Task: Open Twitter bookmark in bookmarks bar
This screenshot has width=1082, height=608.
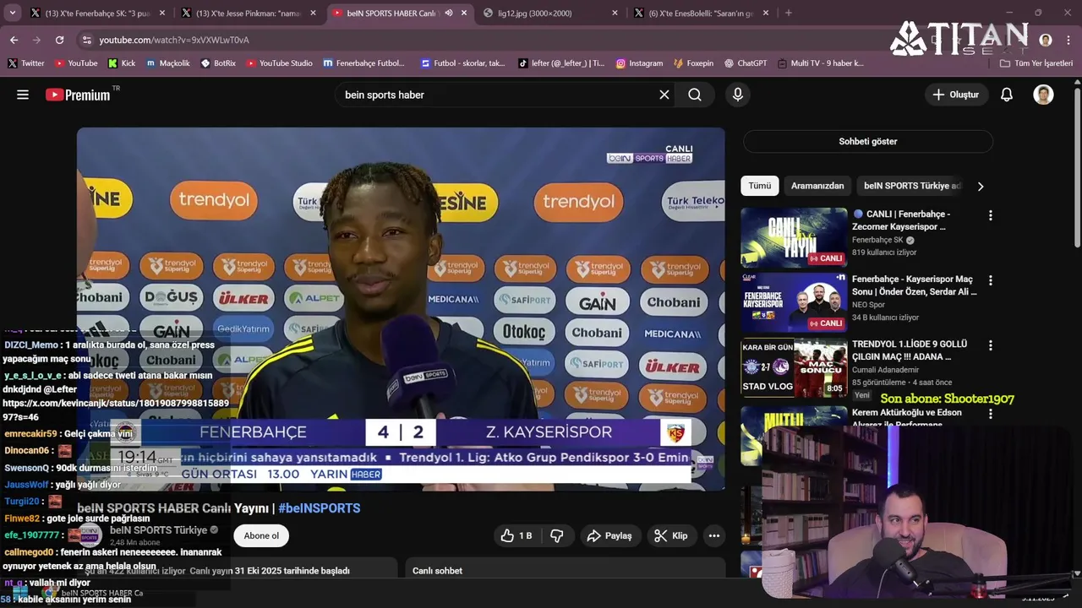Action: (x=25, y=62)
